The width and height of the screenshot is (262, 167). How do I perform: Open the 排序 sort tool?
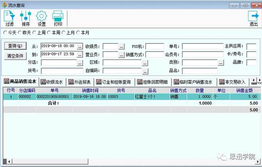coord(26,16)
